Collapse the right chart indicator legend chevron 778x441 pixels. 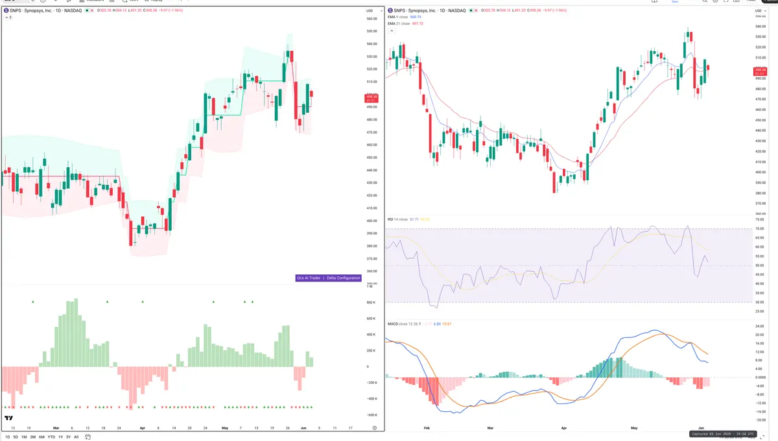390,30
